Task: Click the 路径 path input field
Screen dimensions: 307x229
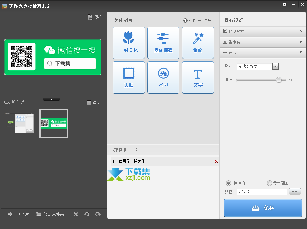Action: pos(262,192)
